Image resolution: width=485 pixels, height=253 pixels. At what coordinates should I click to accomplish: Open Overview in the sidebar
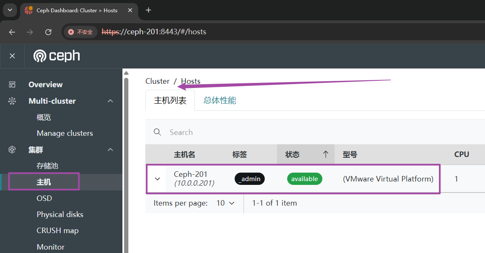tap(45, 84)
